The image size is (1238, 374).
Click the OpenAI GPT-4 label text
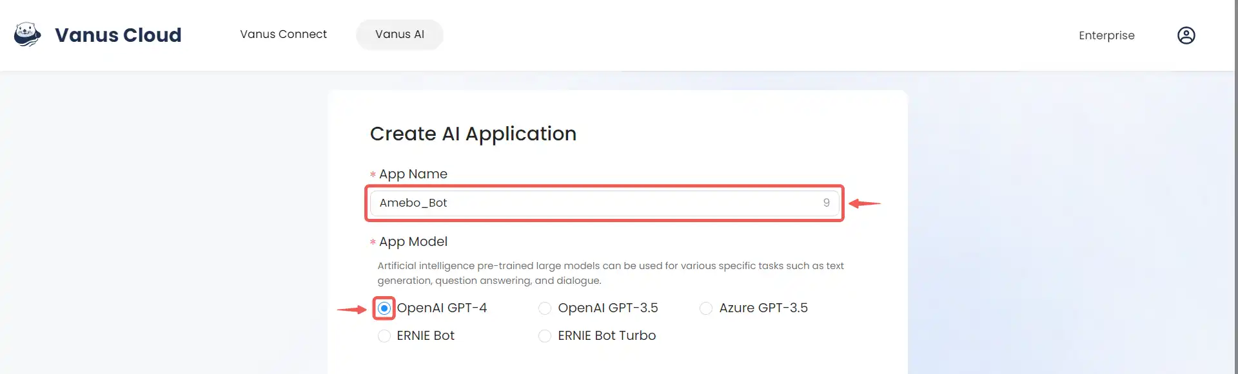point(442,308)
